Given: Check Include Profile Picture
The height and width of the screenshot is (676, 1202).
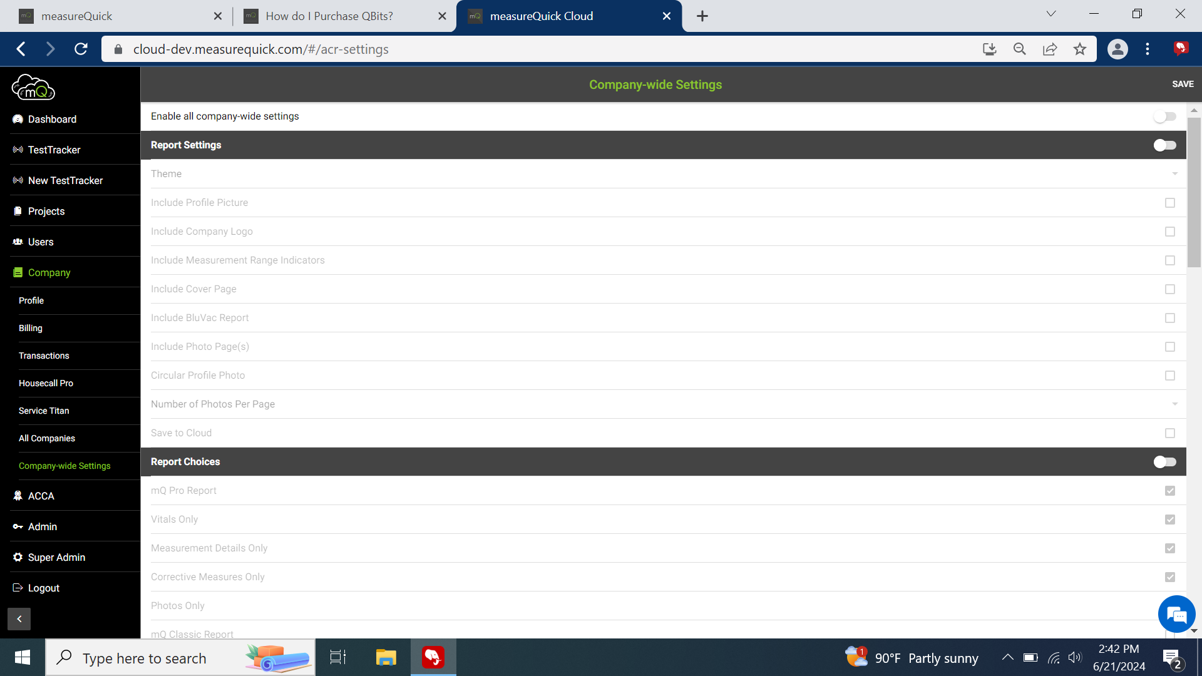Looking at the screenshot, I should tap(1170, 203).
